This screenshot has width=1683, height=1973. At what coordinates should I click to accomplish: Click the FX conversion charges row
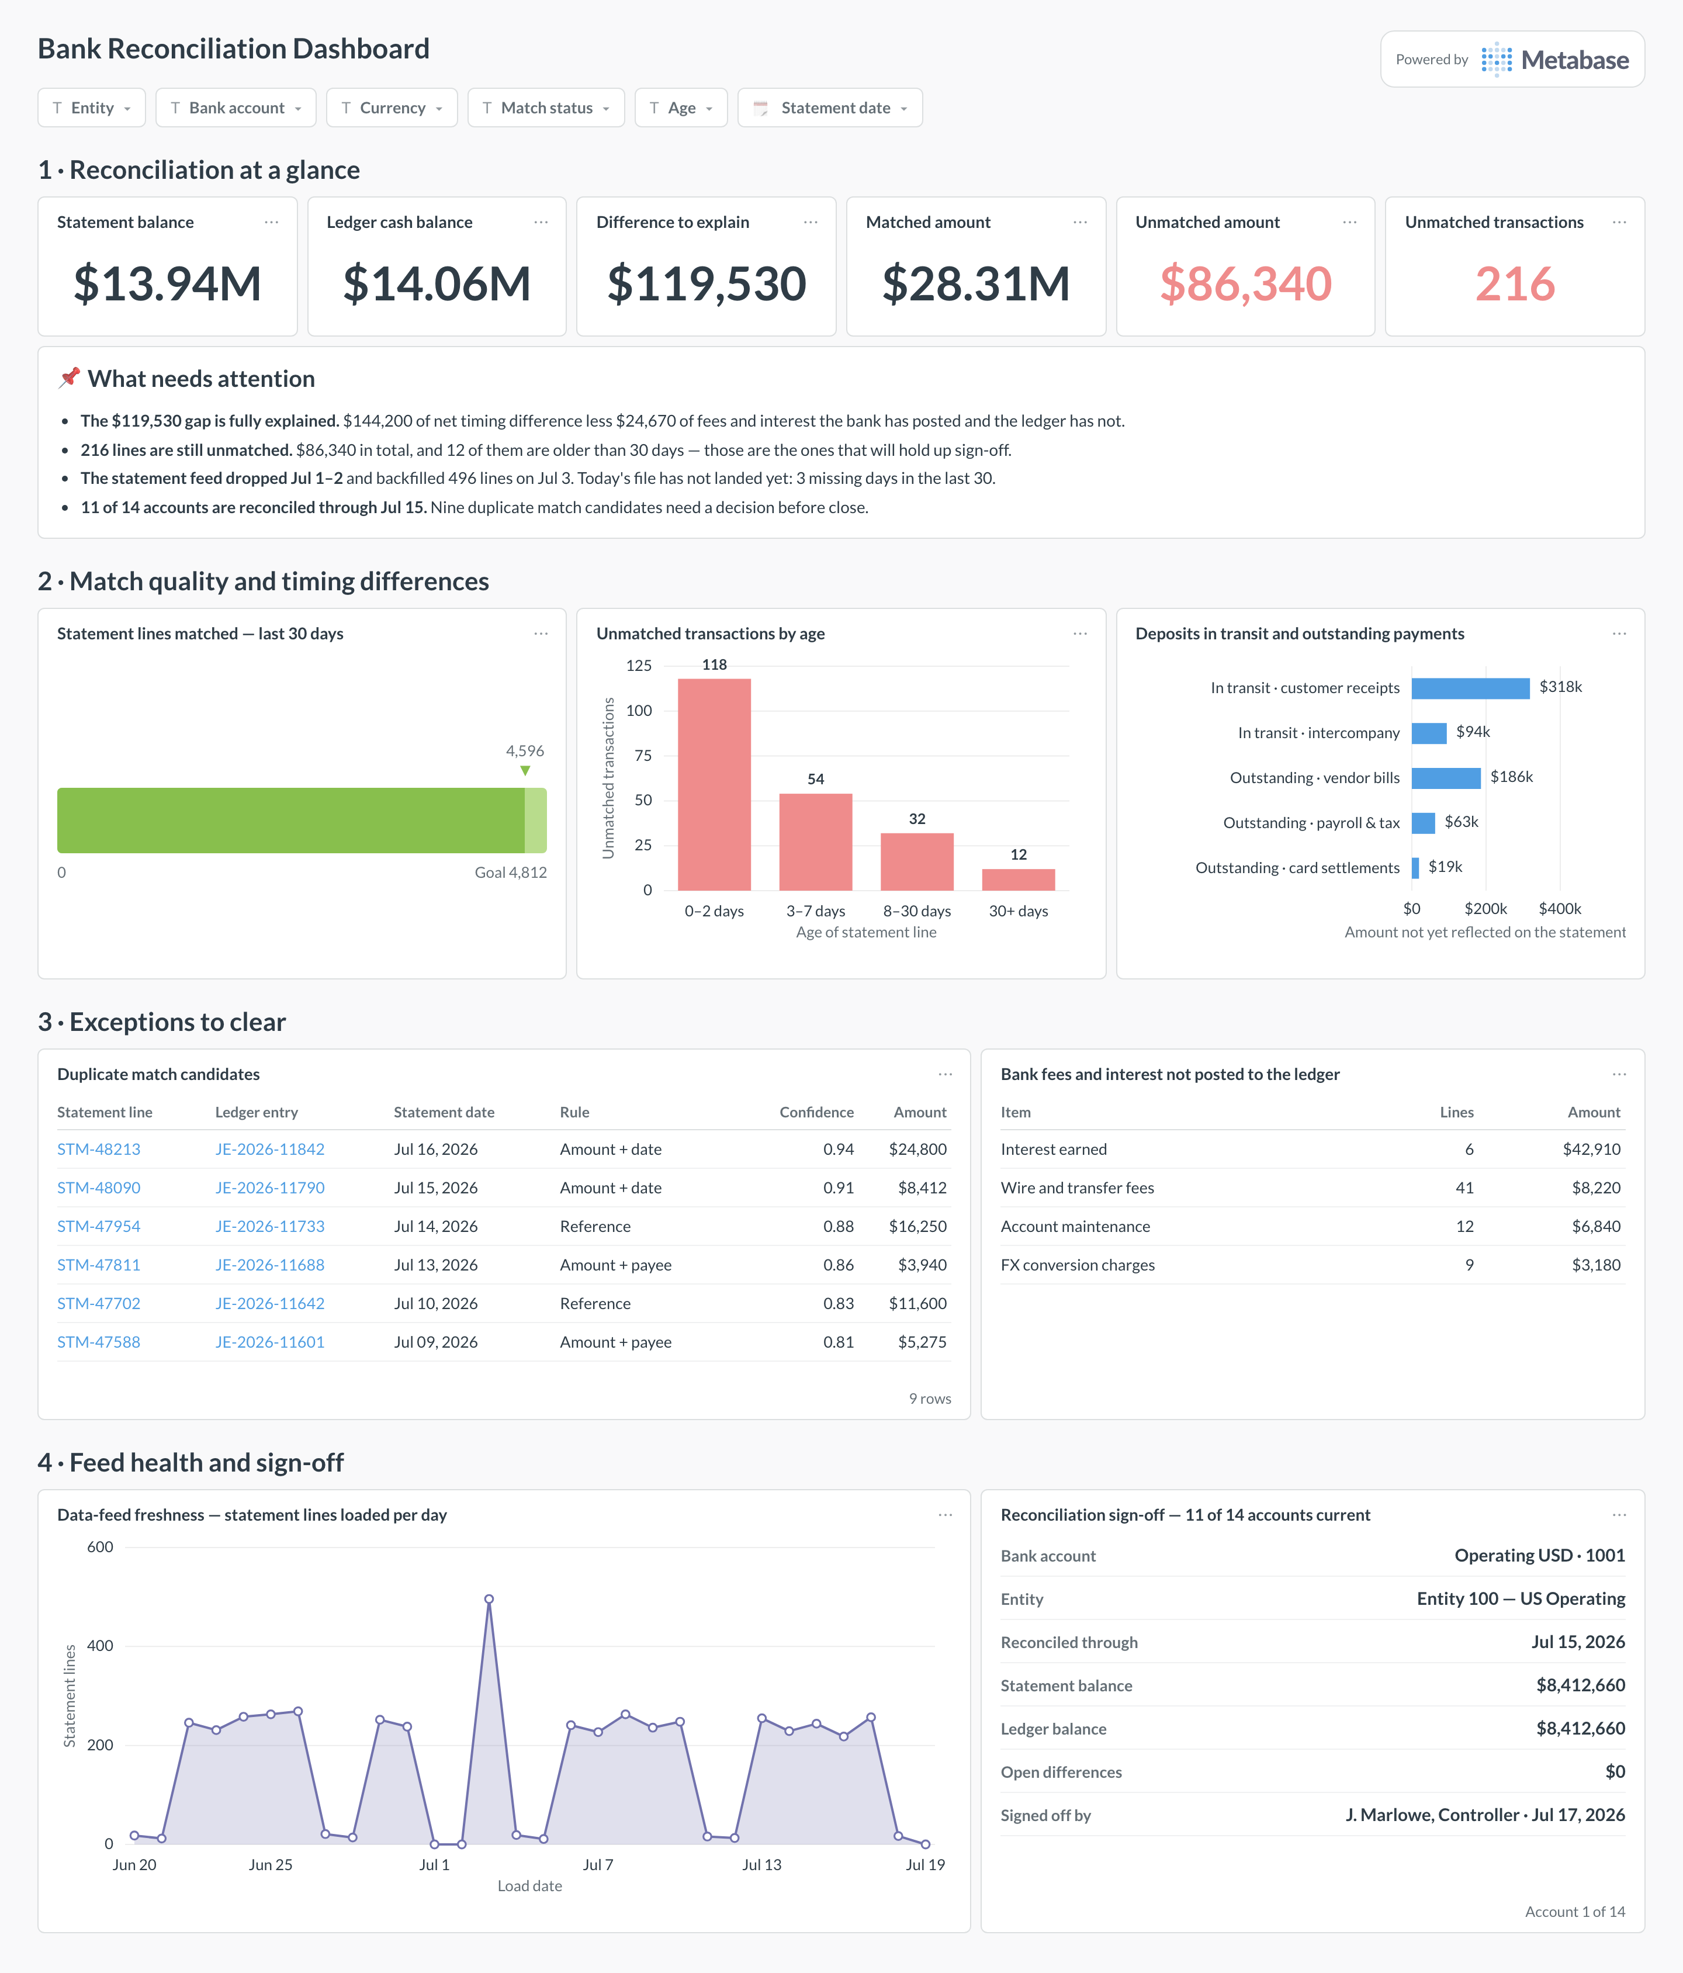click(x=1313, y=1265)
